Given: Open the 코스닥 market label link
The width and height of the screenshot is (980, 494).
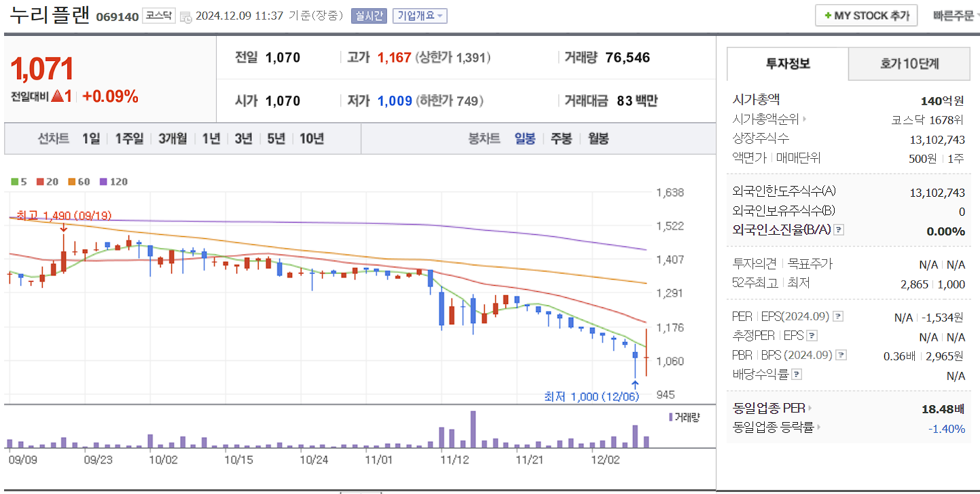Looking at the screenshot, I should (x=160, y=15).
